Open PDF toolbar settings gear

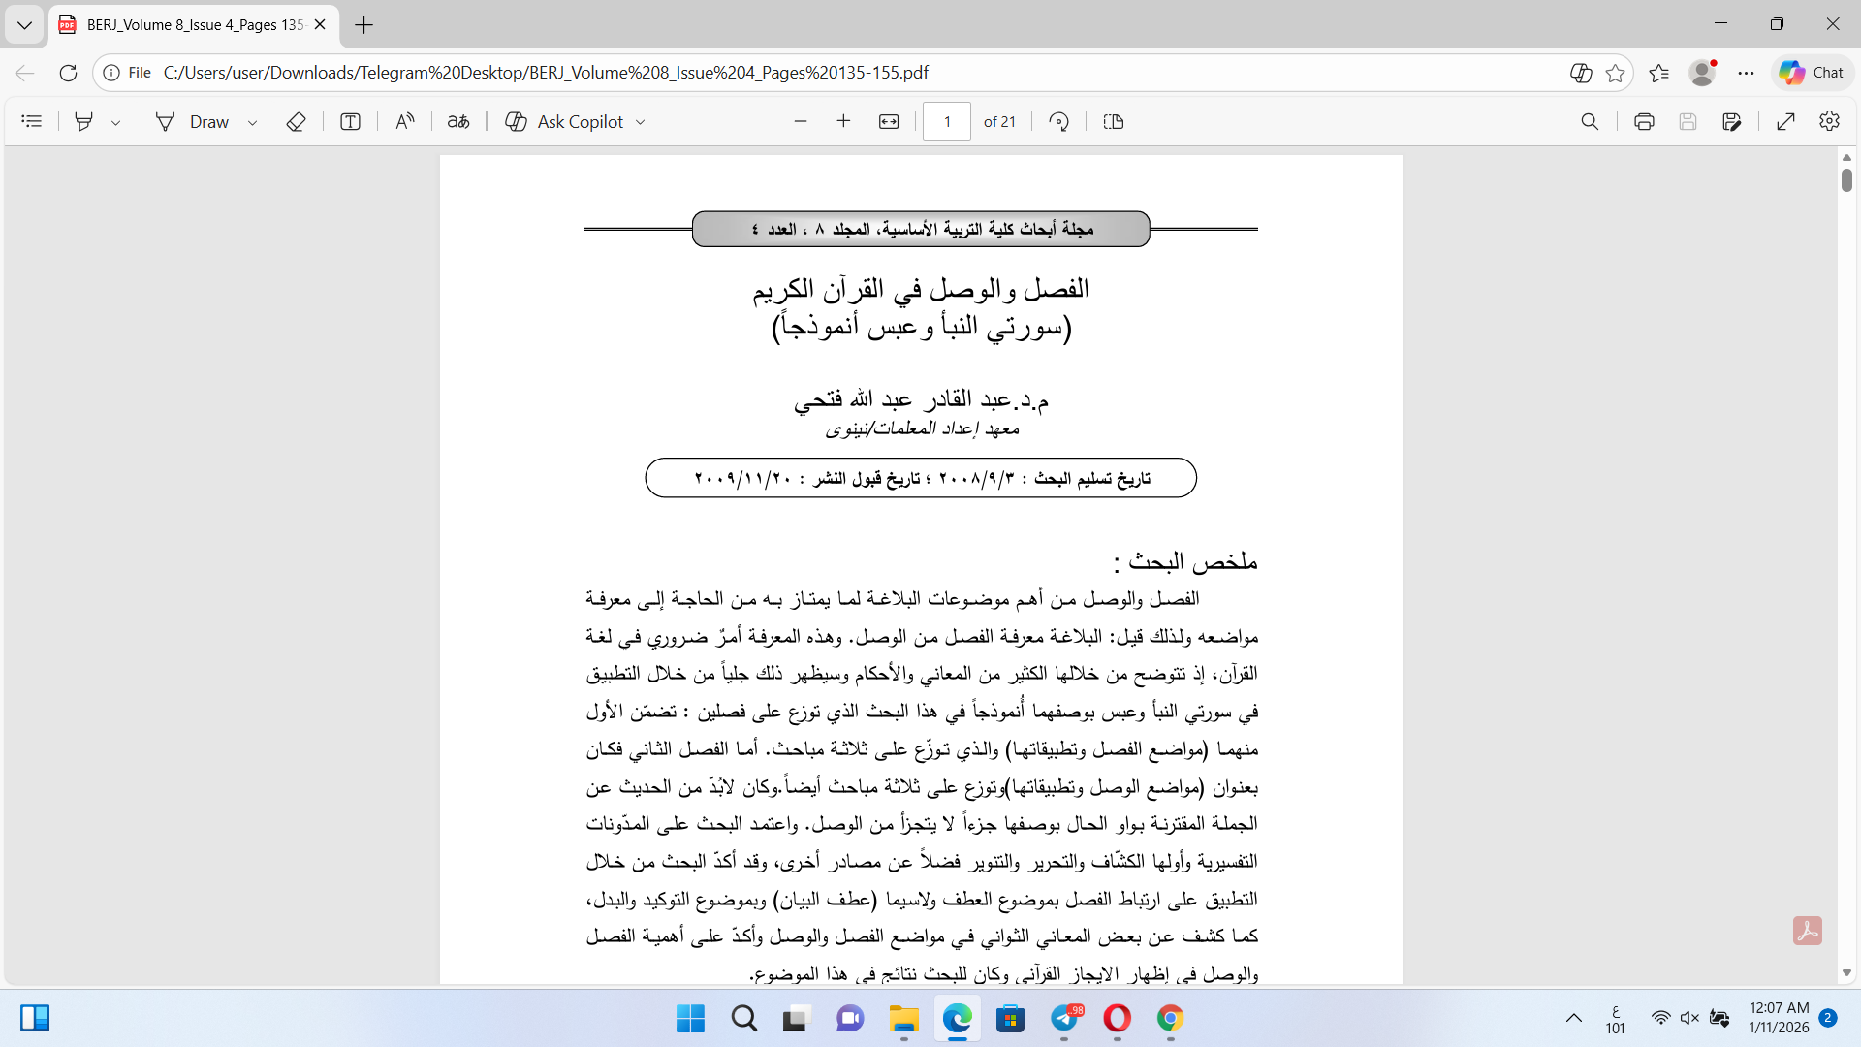point(1829,121)
